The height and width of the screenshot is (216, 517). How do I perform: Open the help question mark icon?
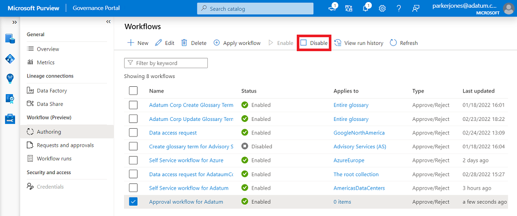399,8
